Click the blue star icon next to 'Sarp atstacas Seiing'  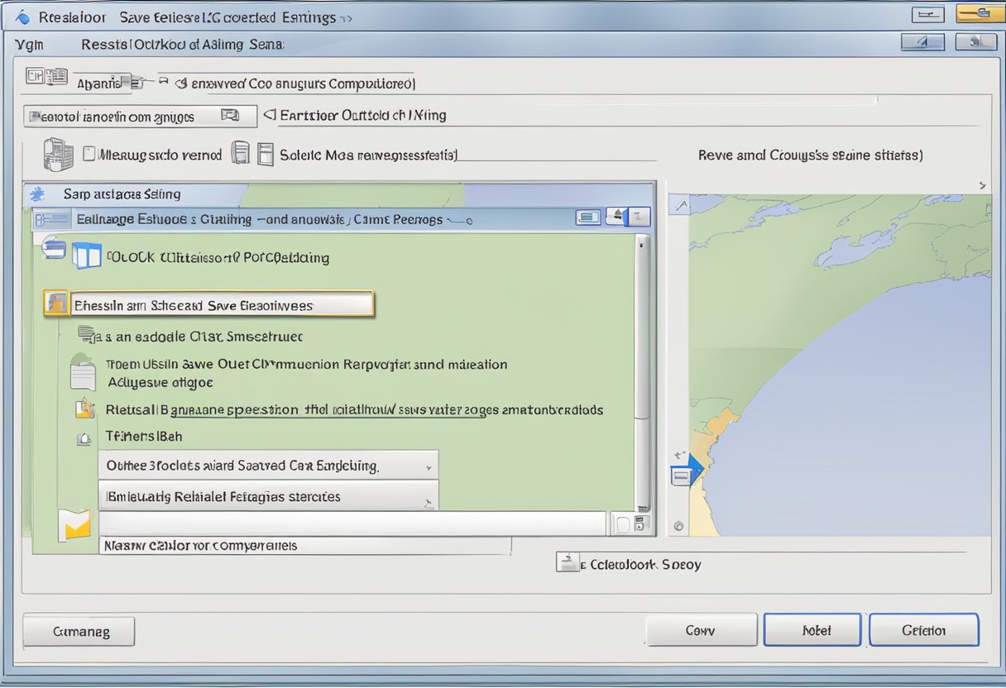click(36, 194)
